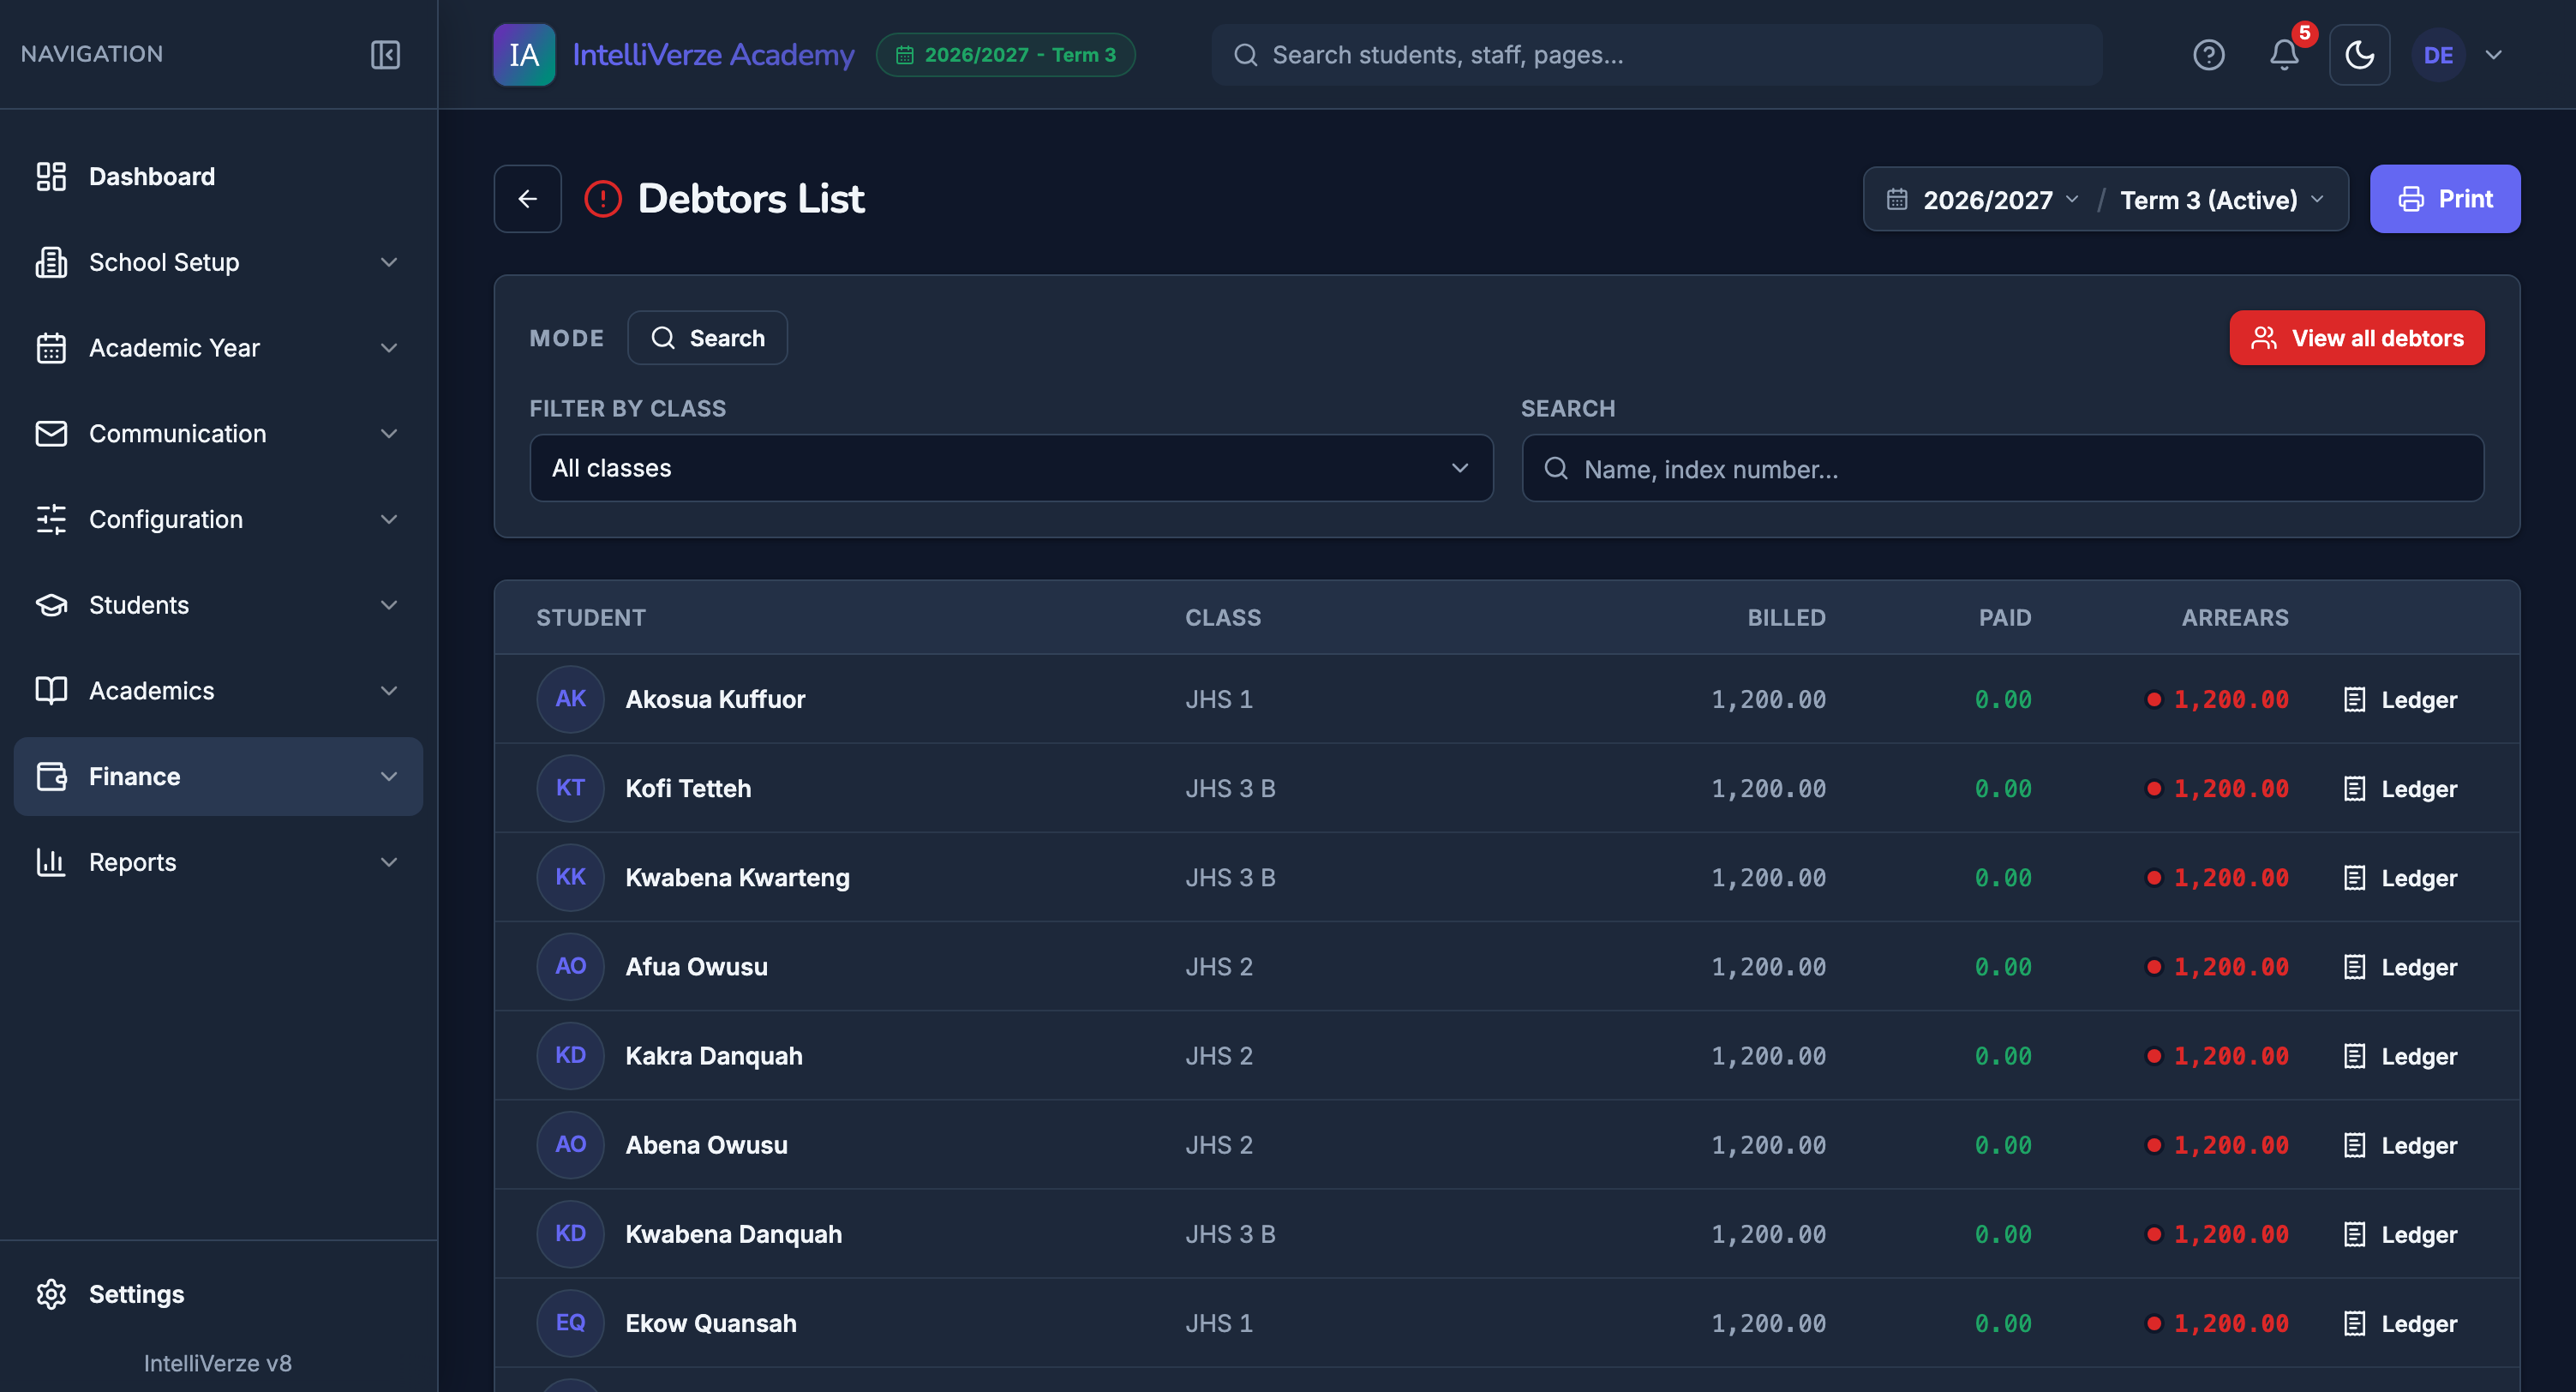2576x1392 pixels.
Task: Click the Configuration sliders icon
Action: click(51, 520)
